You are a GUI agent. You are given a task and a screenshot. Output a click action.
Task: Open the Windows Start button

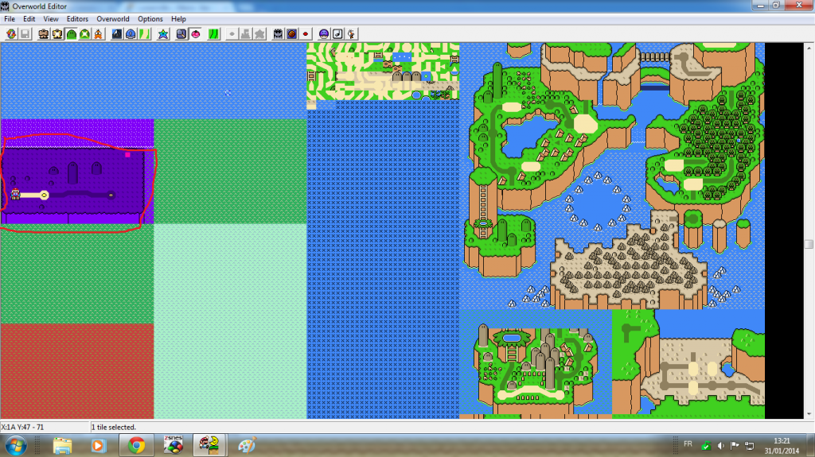[x=16, y=446]
